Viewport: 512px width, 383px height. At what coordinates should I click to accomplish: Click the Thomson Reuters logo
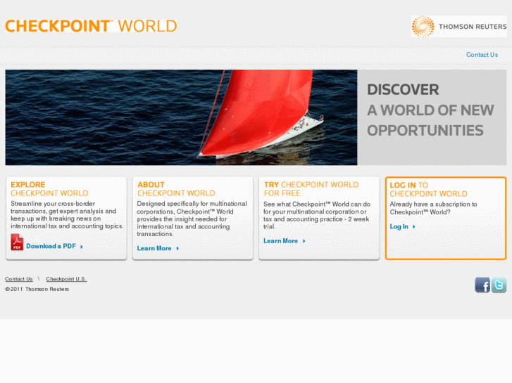click(x=458, y=27)
